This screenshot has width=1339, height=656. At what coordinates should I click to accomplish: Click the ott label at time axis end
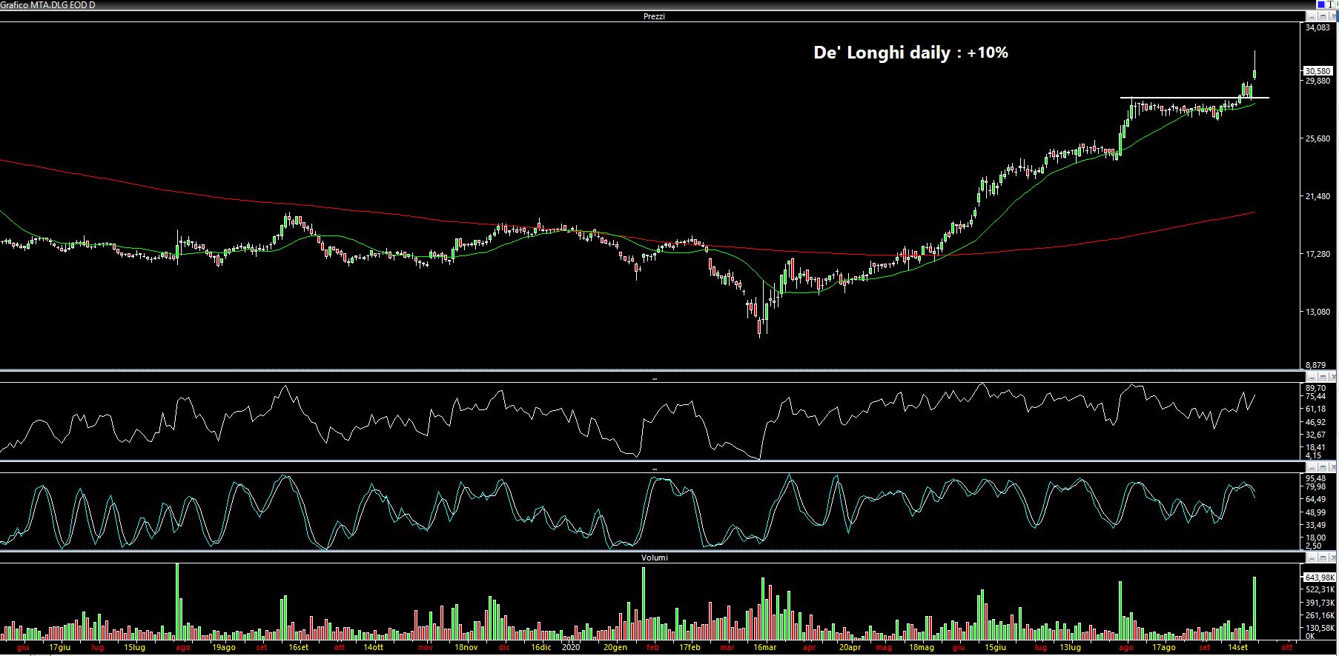click(1288, 647)
